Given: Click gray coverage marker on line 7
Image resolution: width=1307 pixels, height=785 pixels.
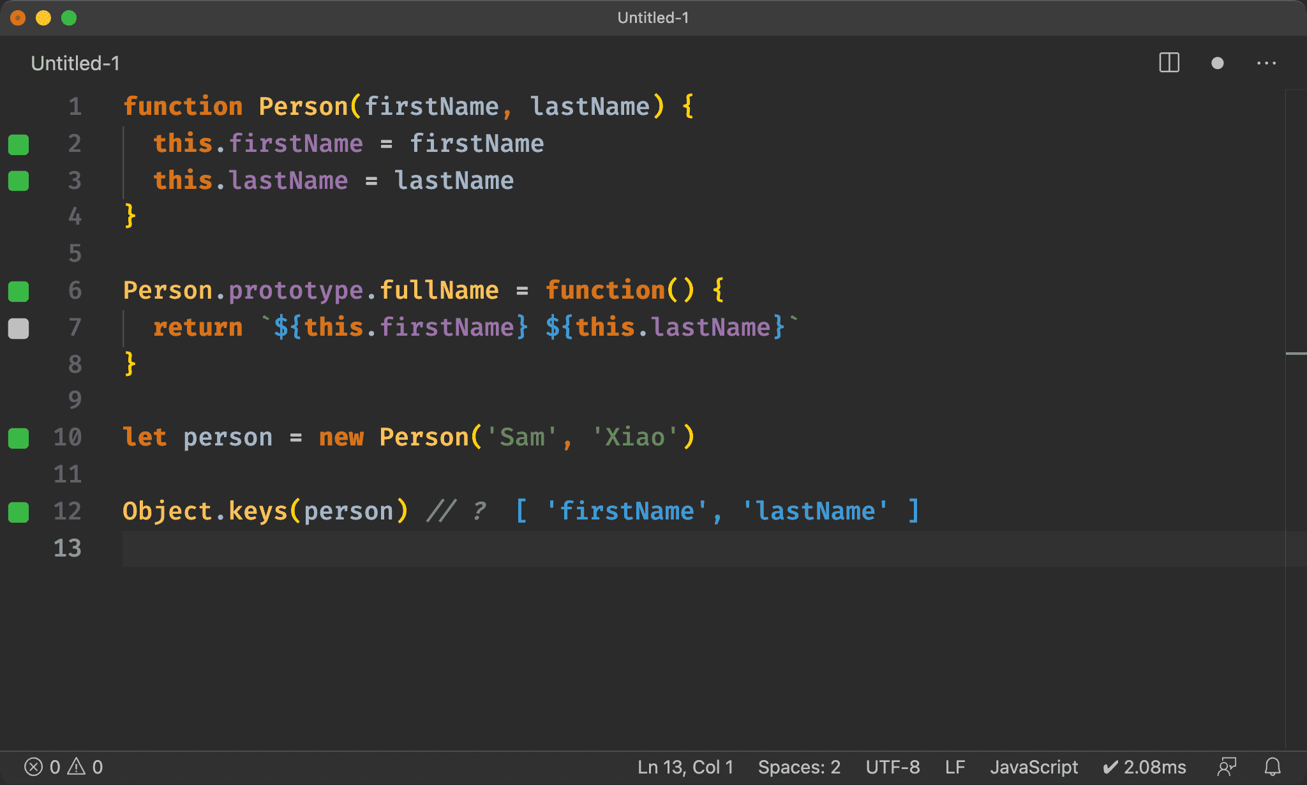Looking at the screenshot, I should click(19, 328).
